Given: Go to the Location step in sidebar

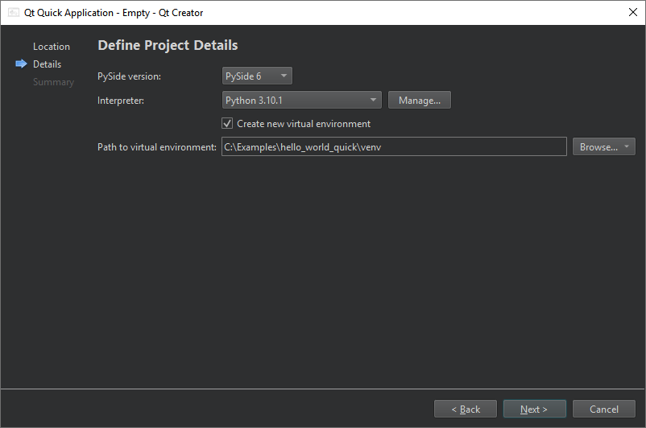Looking at the screenshot, I should pos(52,47).
